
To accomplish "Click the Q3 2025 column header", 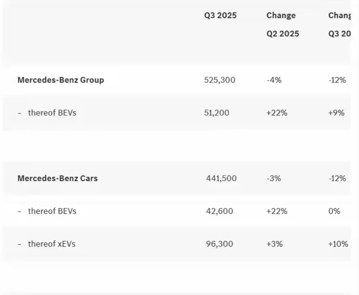I will [220, 15].
